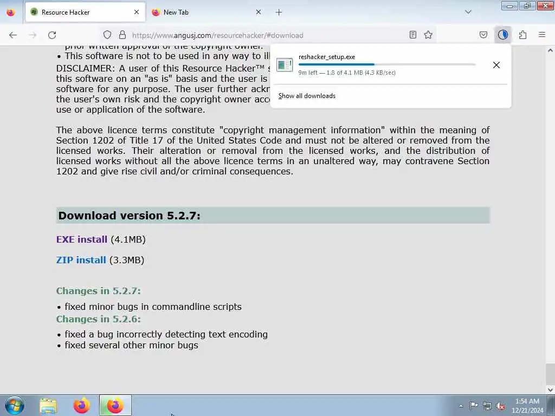555x416 pixels.
Task: Click the first Firefox taskbar icon
Action: 82,406
